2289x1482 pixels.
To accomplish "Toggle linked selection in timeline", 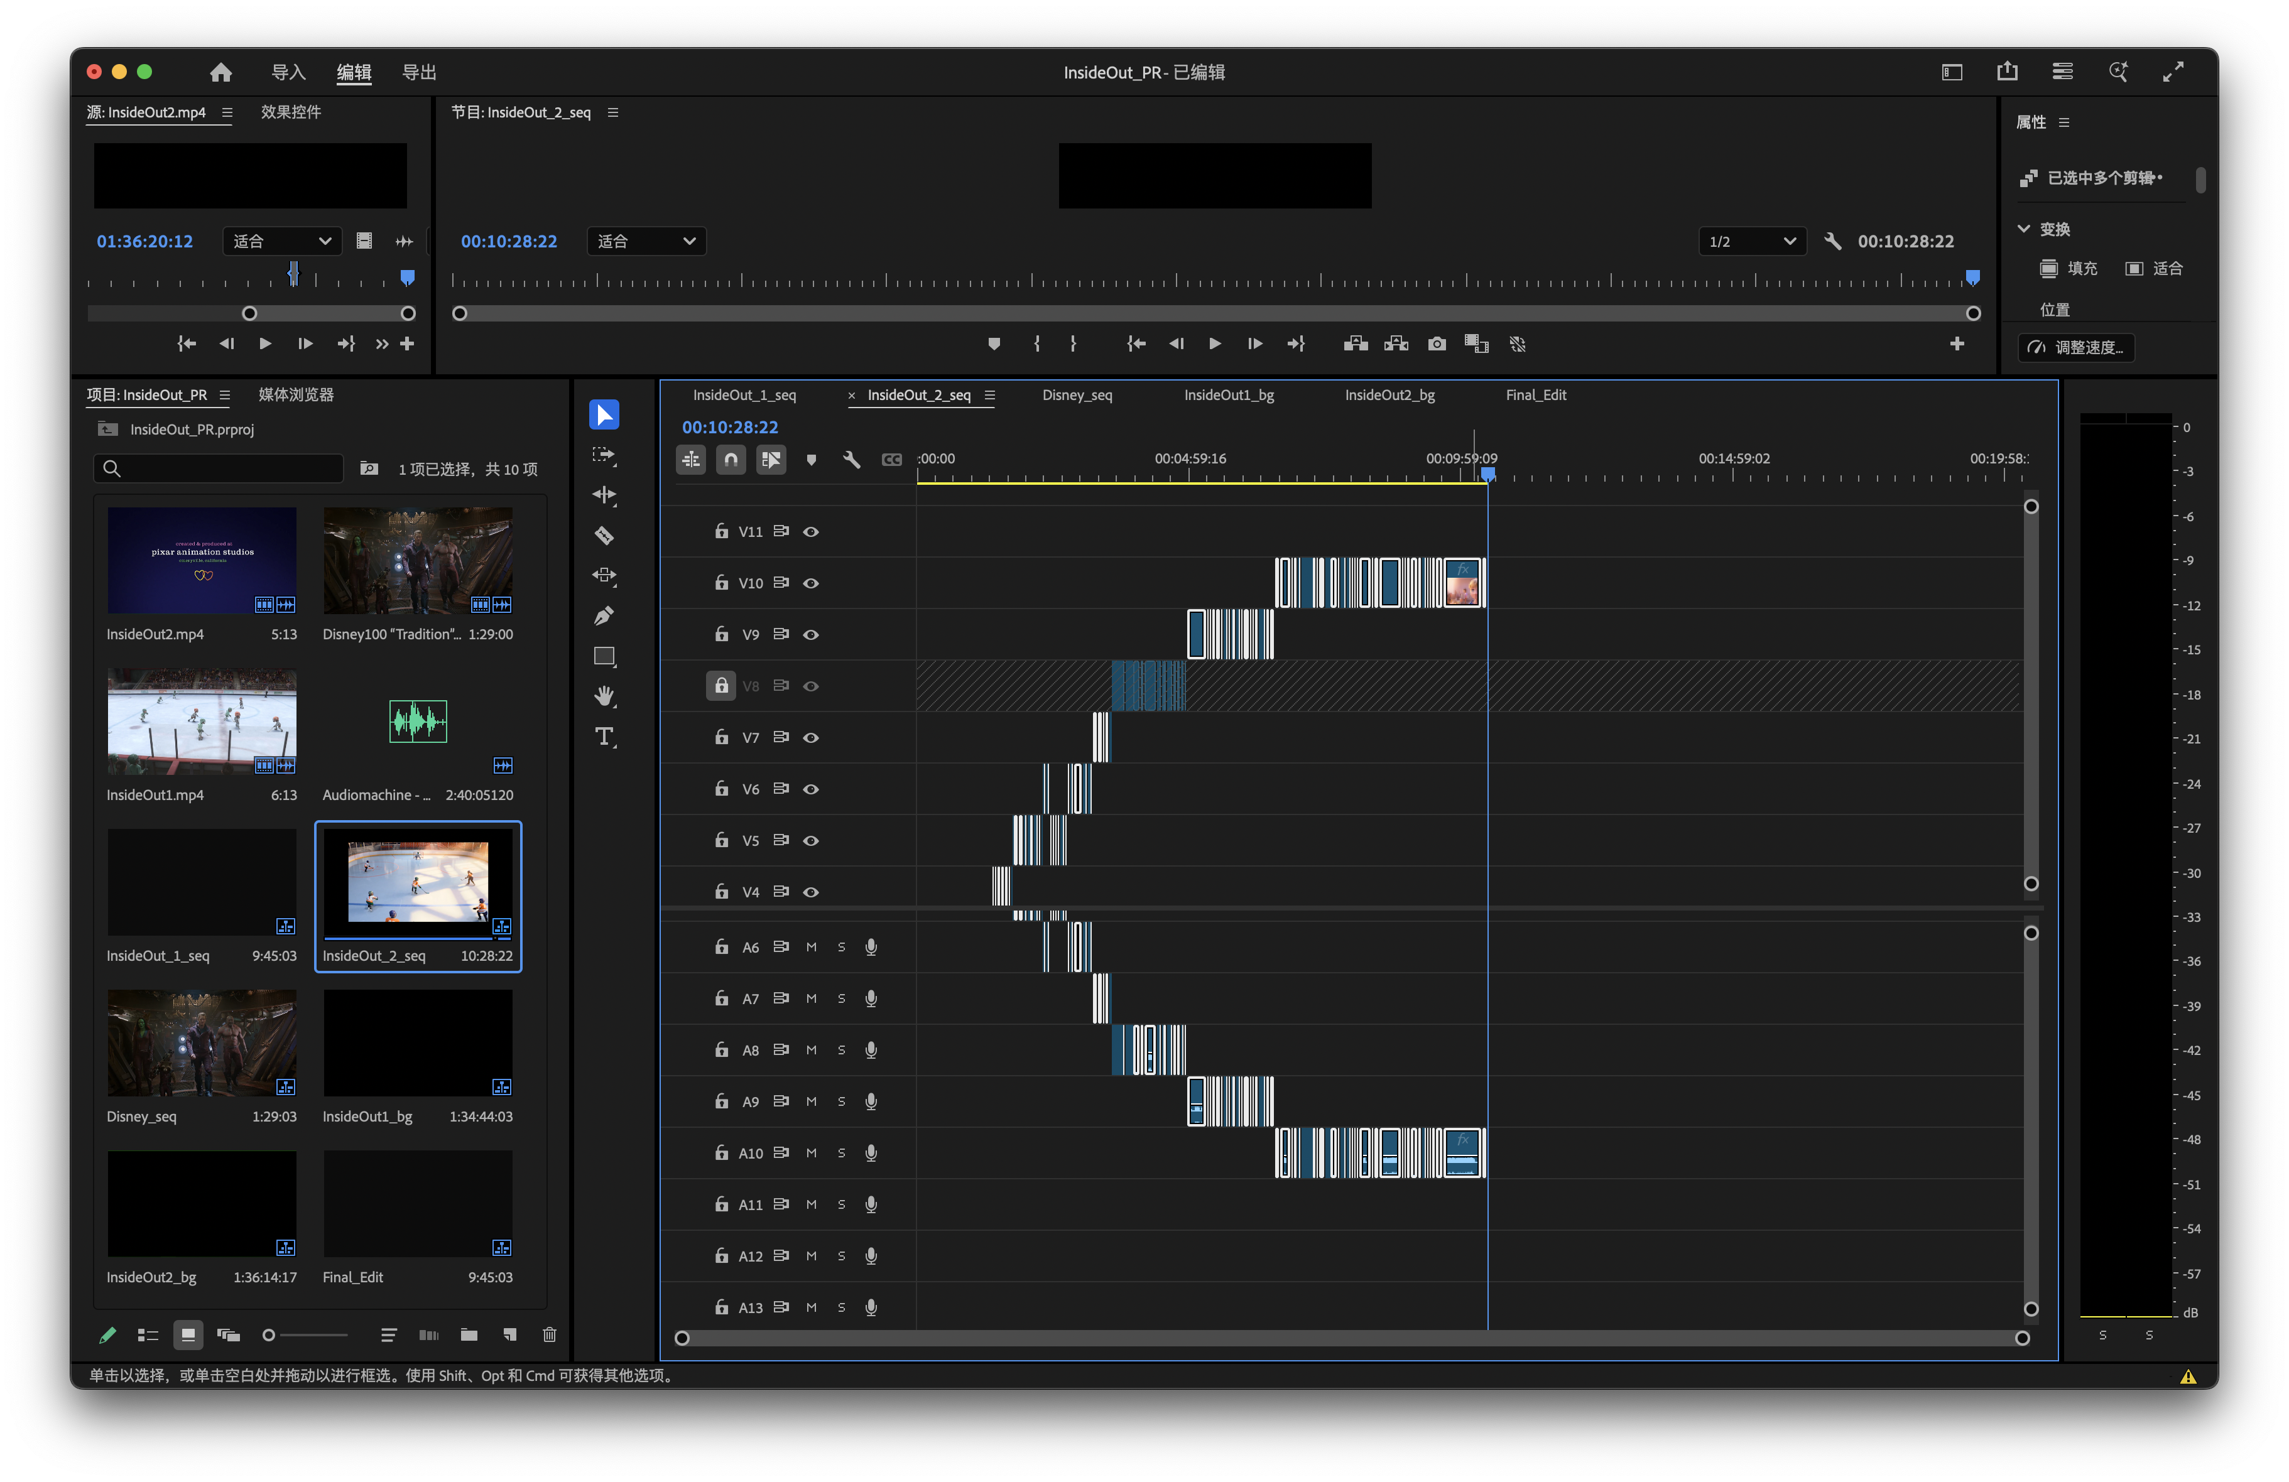I will (x=771, y=460).
